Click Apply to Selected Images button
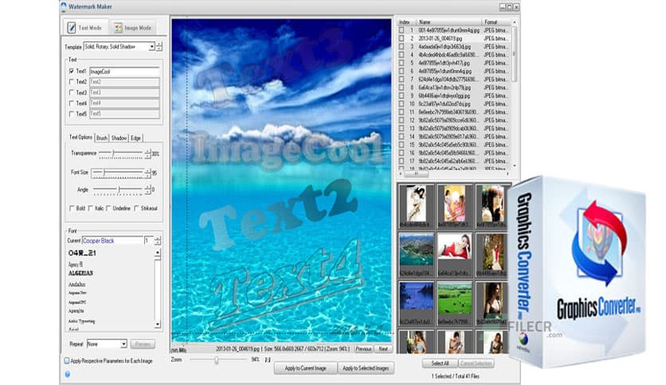 366,368
